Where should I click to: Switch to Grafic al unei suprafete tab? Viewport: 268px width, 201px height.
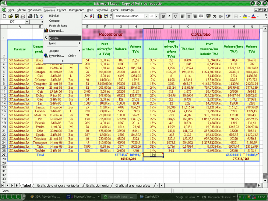[133, 186]
